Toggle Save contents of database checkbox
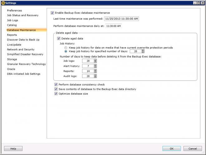 56,89
